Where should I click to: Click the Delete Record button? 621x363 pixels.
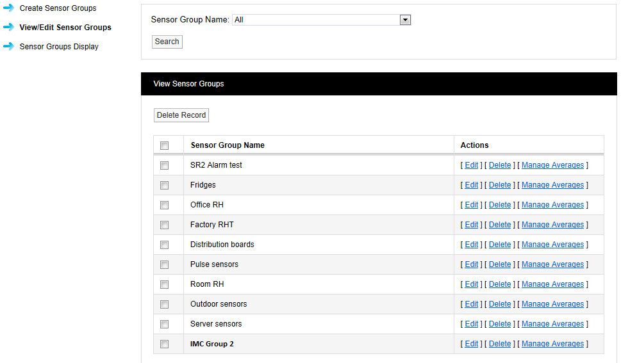point(181,115)
